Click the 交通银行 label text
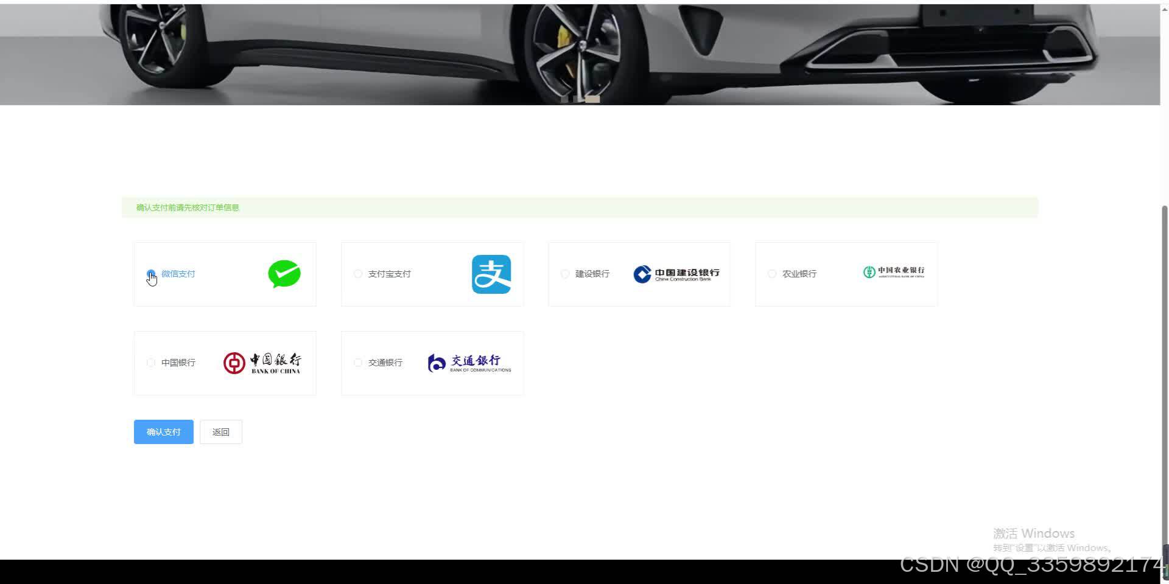Image resolution: width=1169 pixels, height=584 pixels. pyautogui.click(x=385, y=363)
